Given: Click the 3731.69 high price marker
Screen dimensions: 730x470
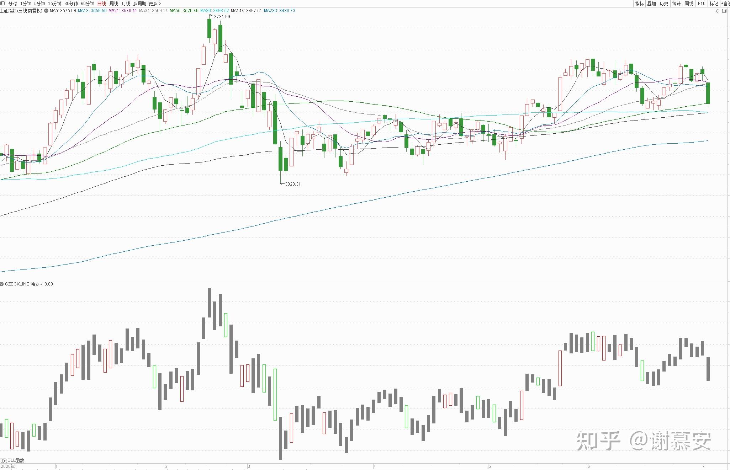Looking at the screenshot, I should pyautogui.click(x=222, y=17).
